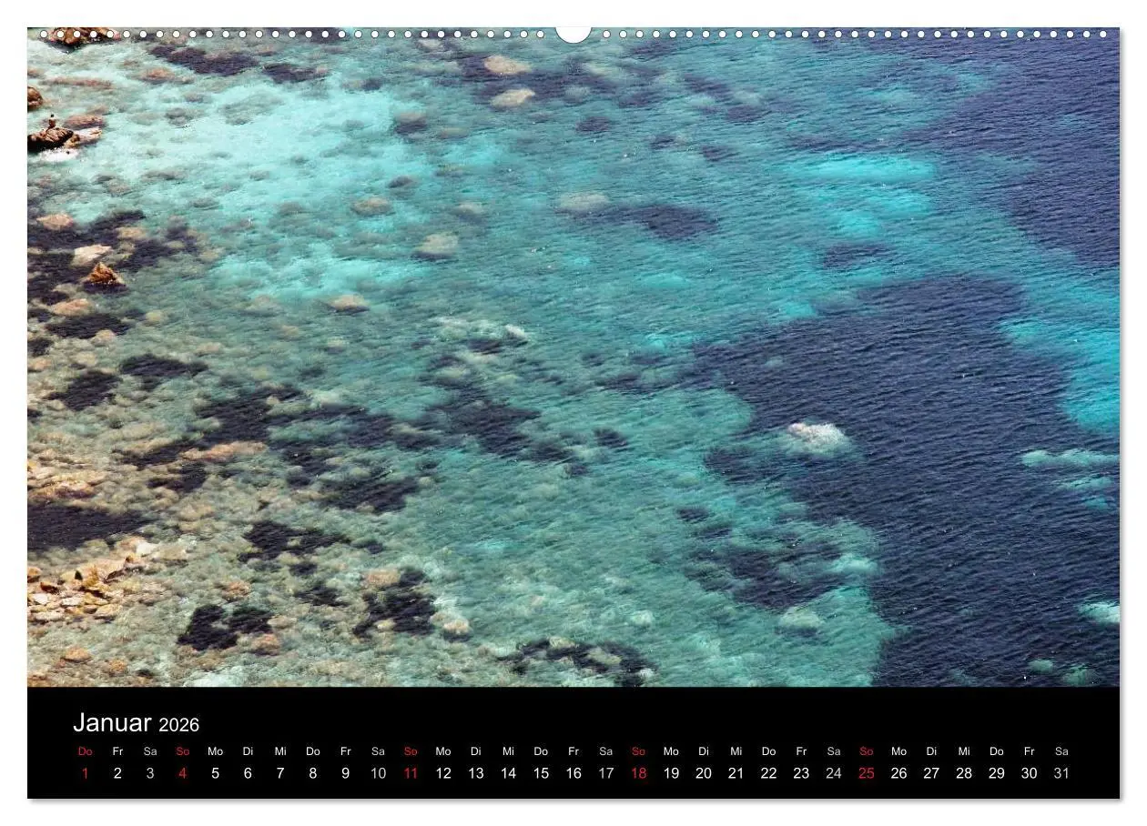
Task: Click the person standing on rock
Action: 52,120
